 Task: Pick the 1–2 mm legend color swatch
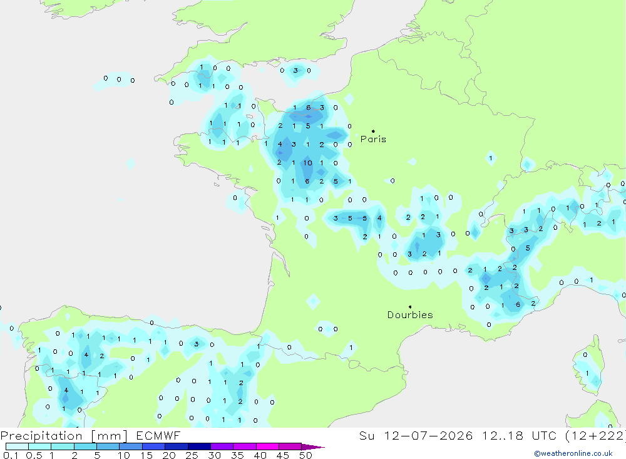[x=63, y=446]
